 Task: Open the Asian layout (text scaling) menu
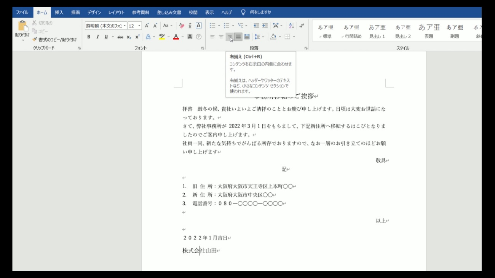[x=277, y=26]
